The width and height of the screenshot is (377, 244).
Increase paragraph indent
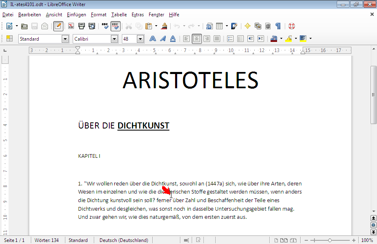[261, 39]
